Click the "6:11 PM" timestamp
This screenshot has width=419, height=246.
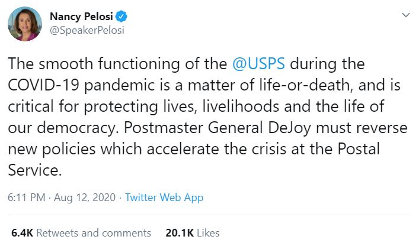point(25,198)
